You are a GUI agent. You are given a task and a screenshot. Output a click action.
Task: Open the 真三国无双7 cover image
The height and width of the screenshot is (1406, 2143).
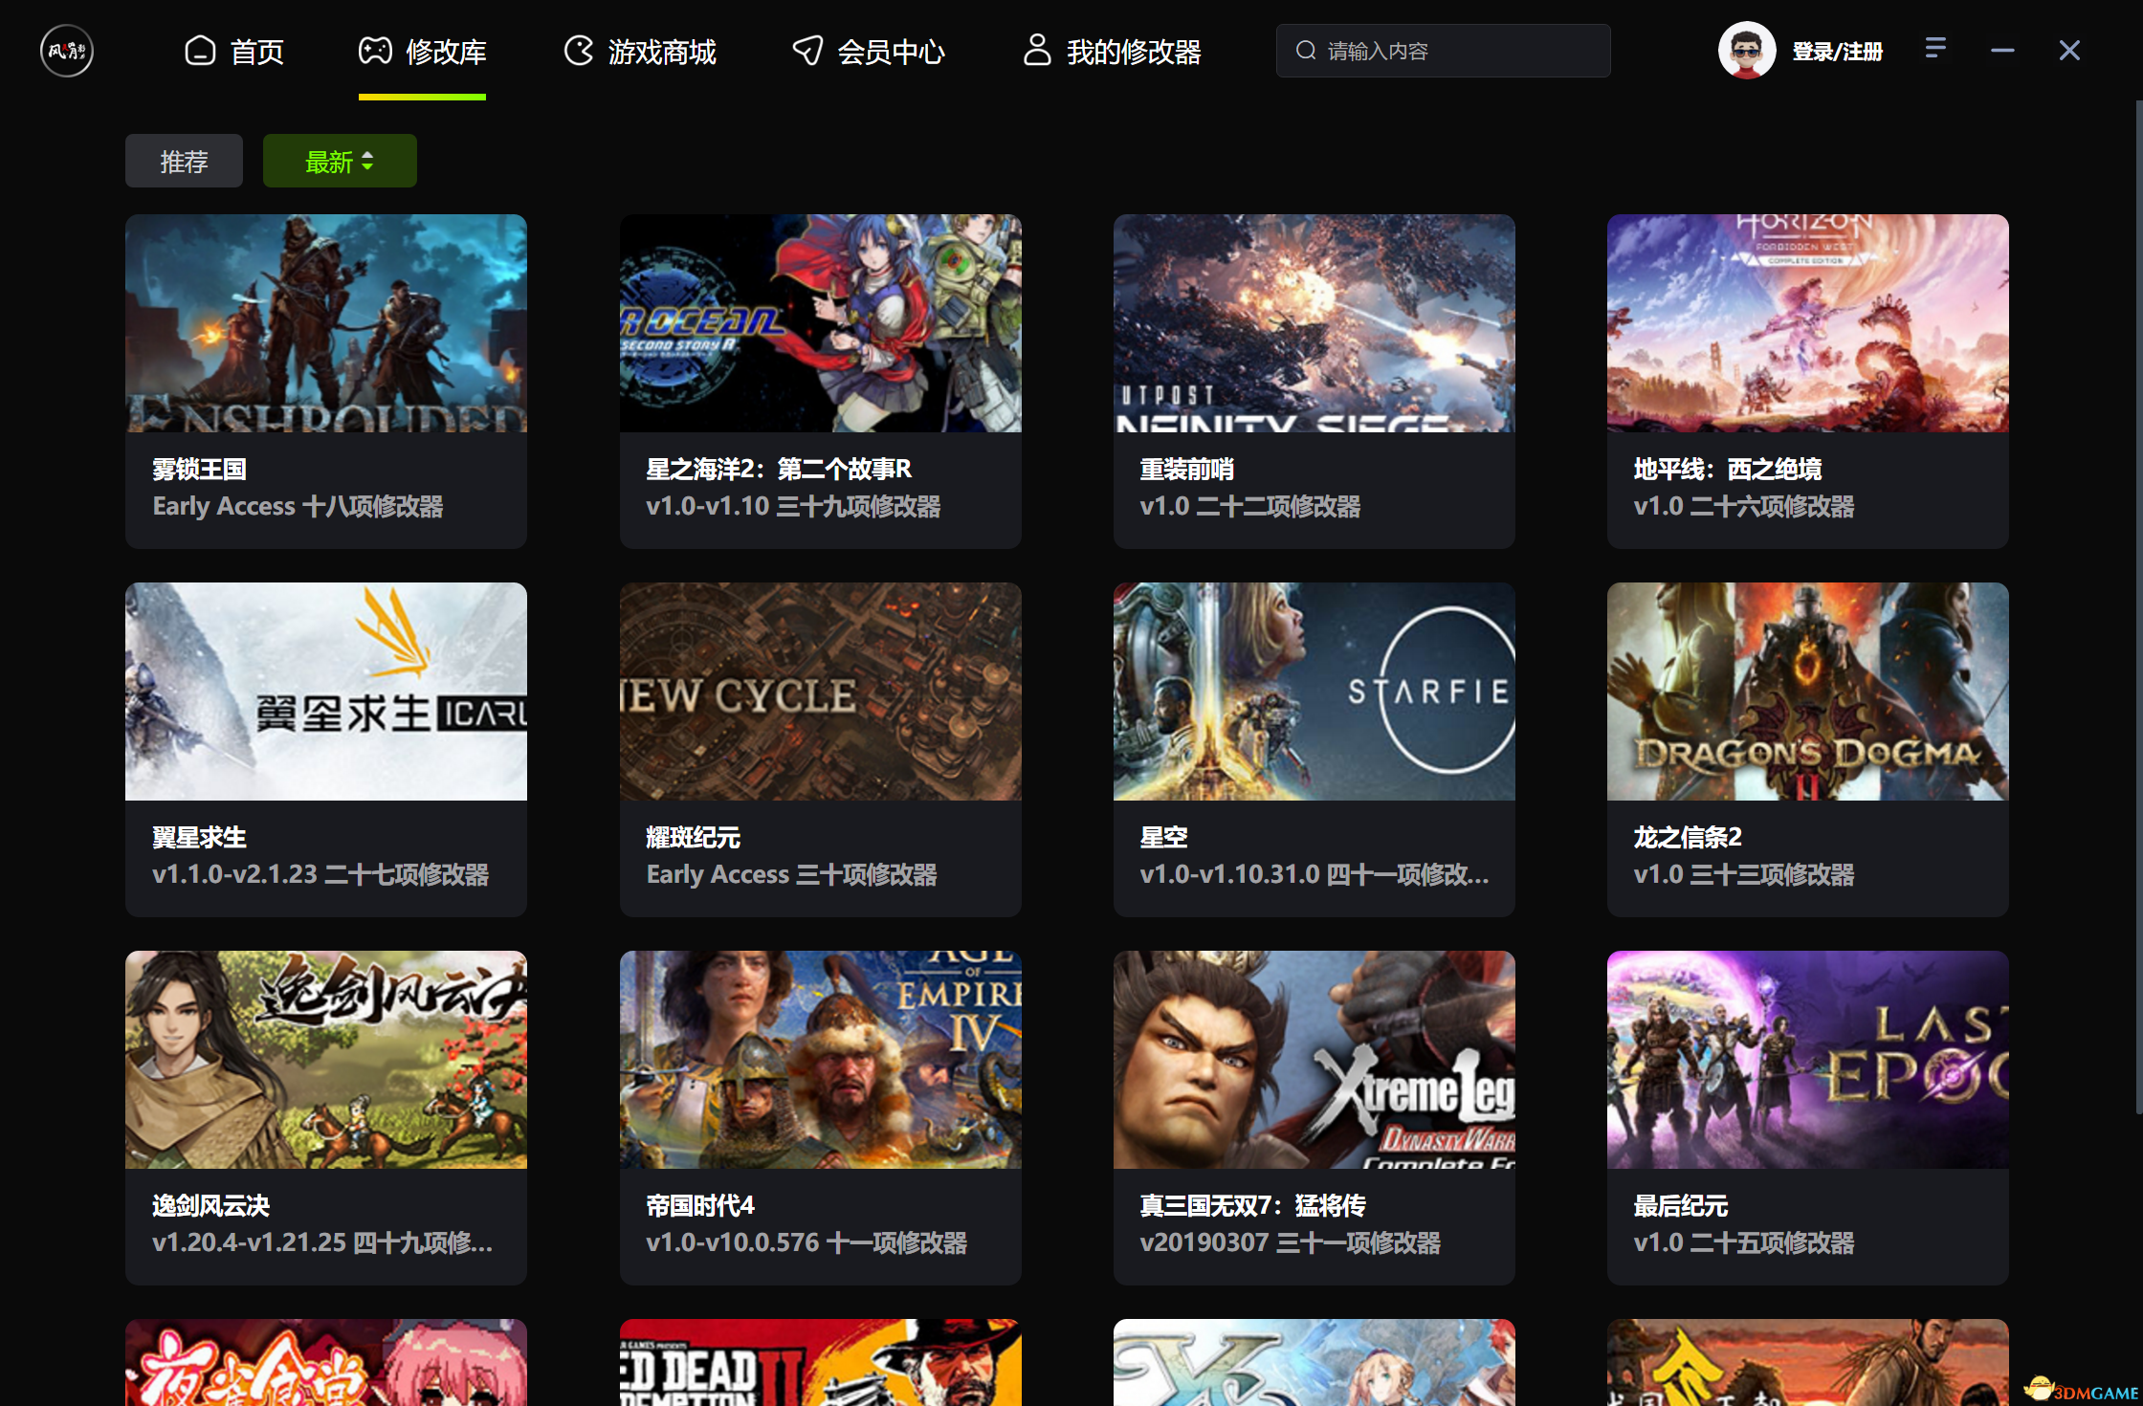tap(1315, 1060)
